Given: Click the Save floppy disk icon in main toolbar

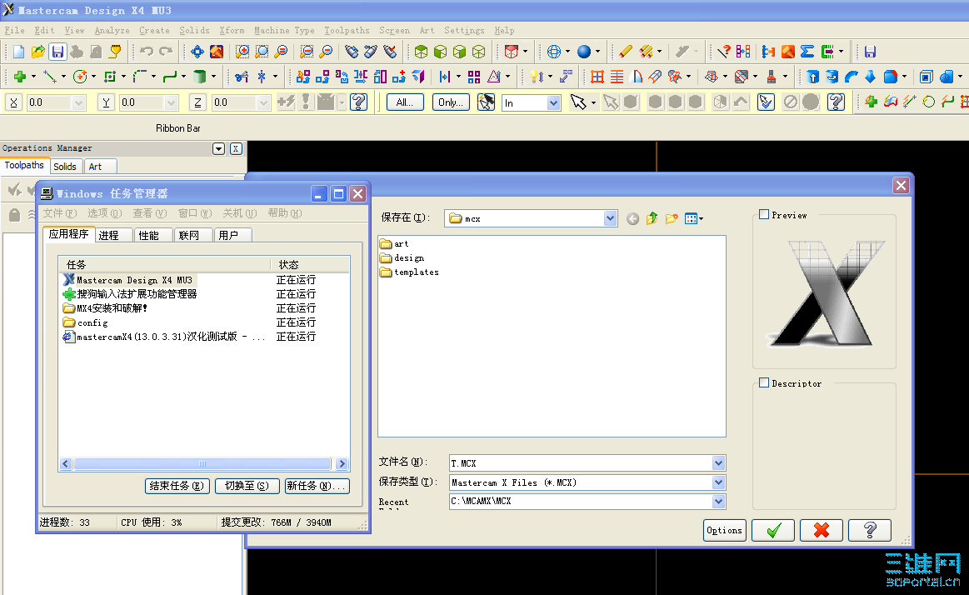Looking at the screenshot, I should 57,52.
